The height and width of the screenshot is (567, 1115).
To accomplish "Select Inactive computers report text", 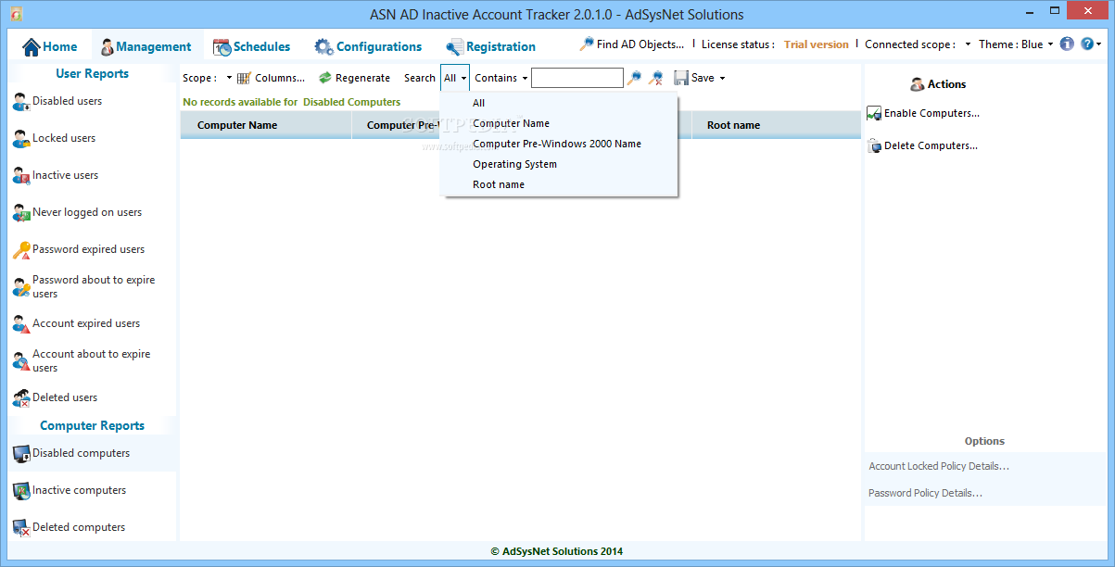I will tap(79, 490).
